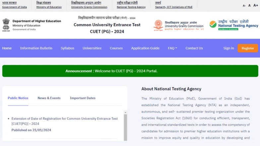Open the Information Bulletin menu item
This screenshot has height=146, width=260.
[x=36, y=48]
